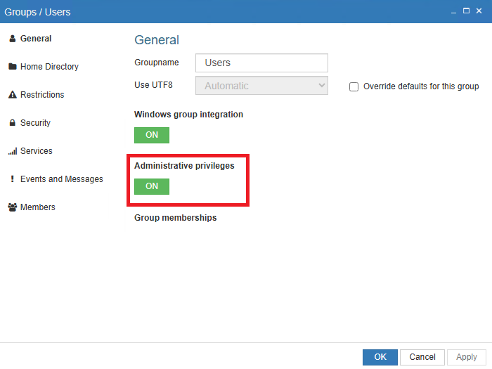Go to the Security section
Screen dimensions: 492x369
click(x=35, y=123)
